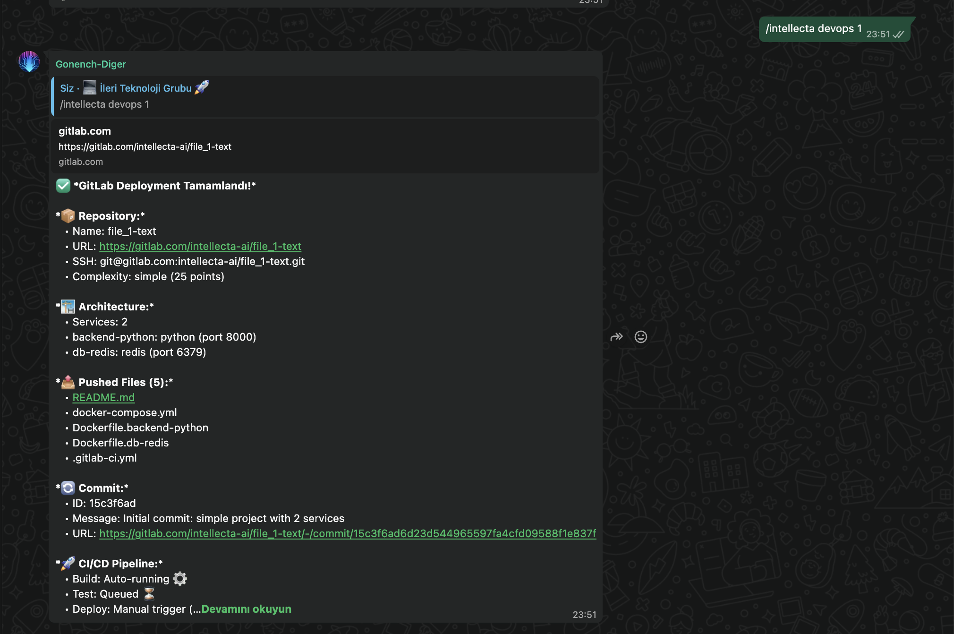
Task: Click the rocket emoji beside CI/CD Pipeline
Action: pos(68,564)
